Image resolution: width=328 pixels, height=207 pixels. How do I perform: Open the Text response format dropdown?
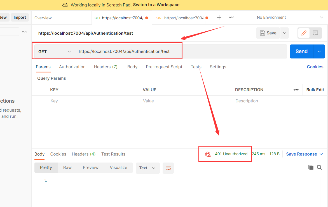click(147, 168)
